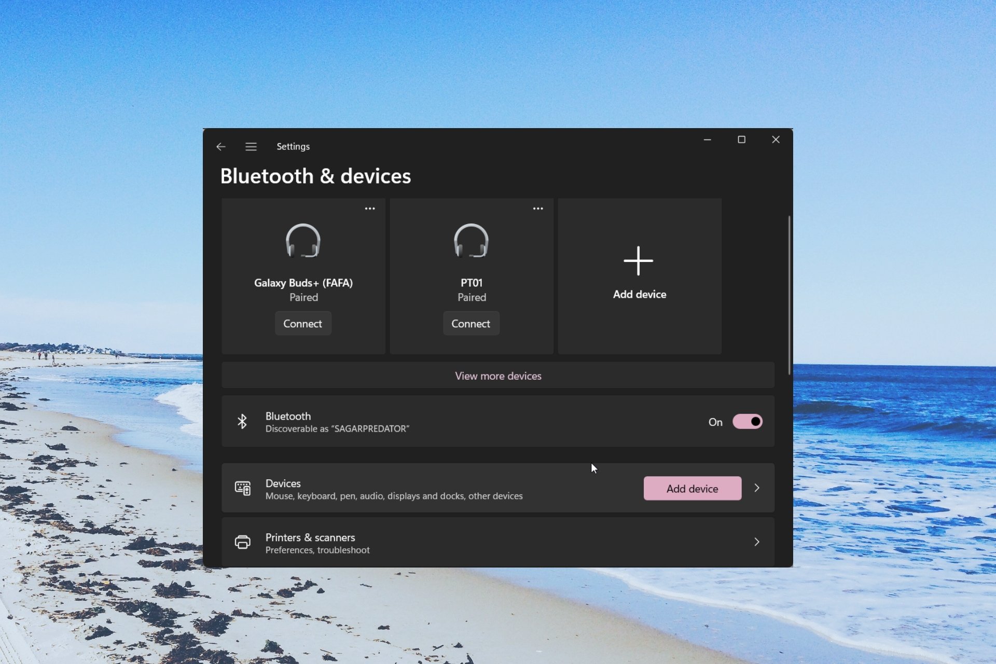Click the plus icon to add device

[x=639, y=261]
